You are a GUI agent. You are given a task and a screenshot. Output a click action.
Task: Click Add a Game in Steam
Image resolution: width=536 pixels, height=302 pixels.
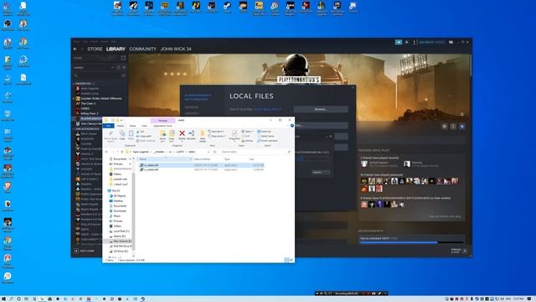85,251
